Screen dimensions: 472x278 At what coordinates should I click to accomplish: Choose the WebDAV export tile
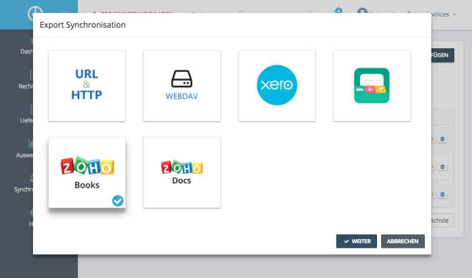182,86
